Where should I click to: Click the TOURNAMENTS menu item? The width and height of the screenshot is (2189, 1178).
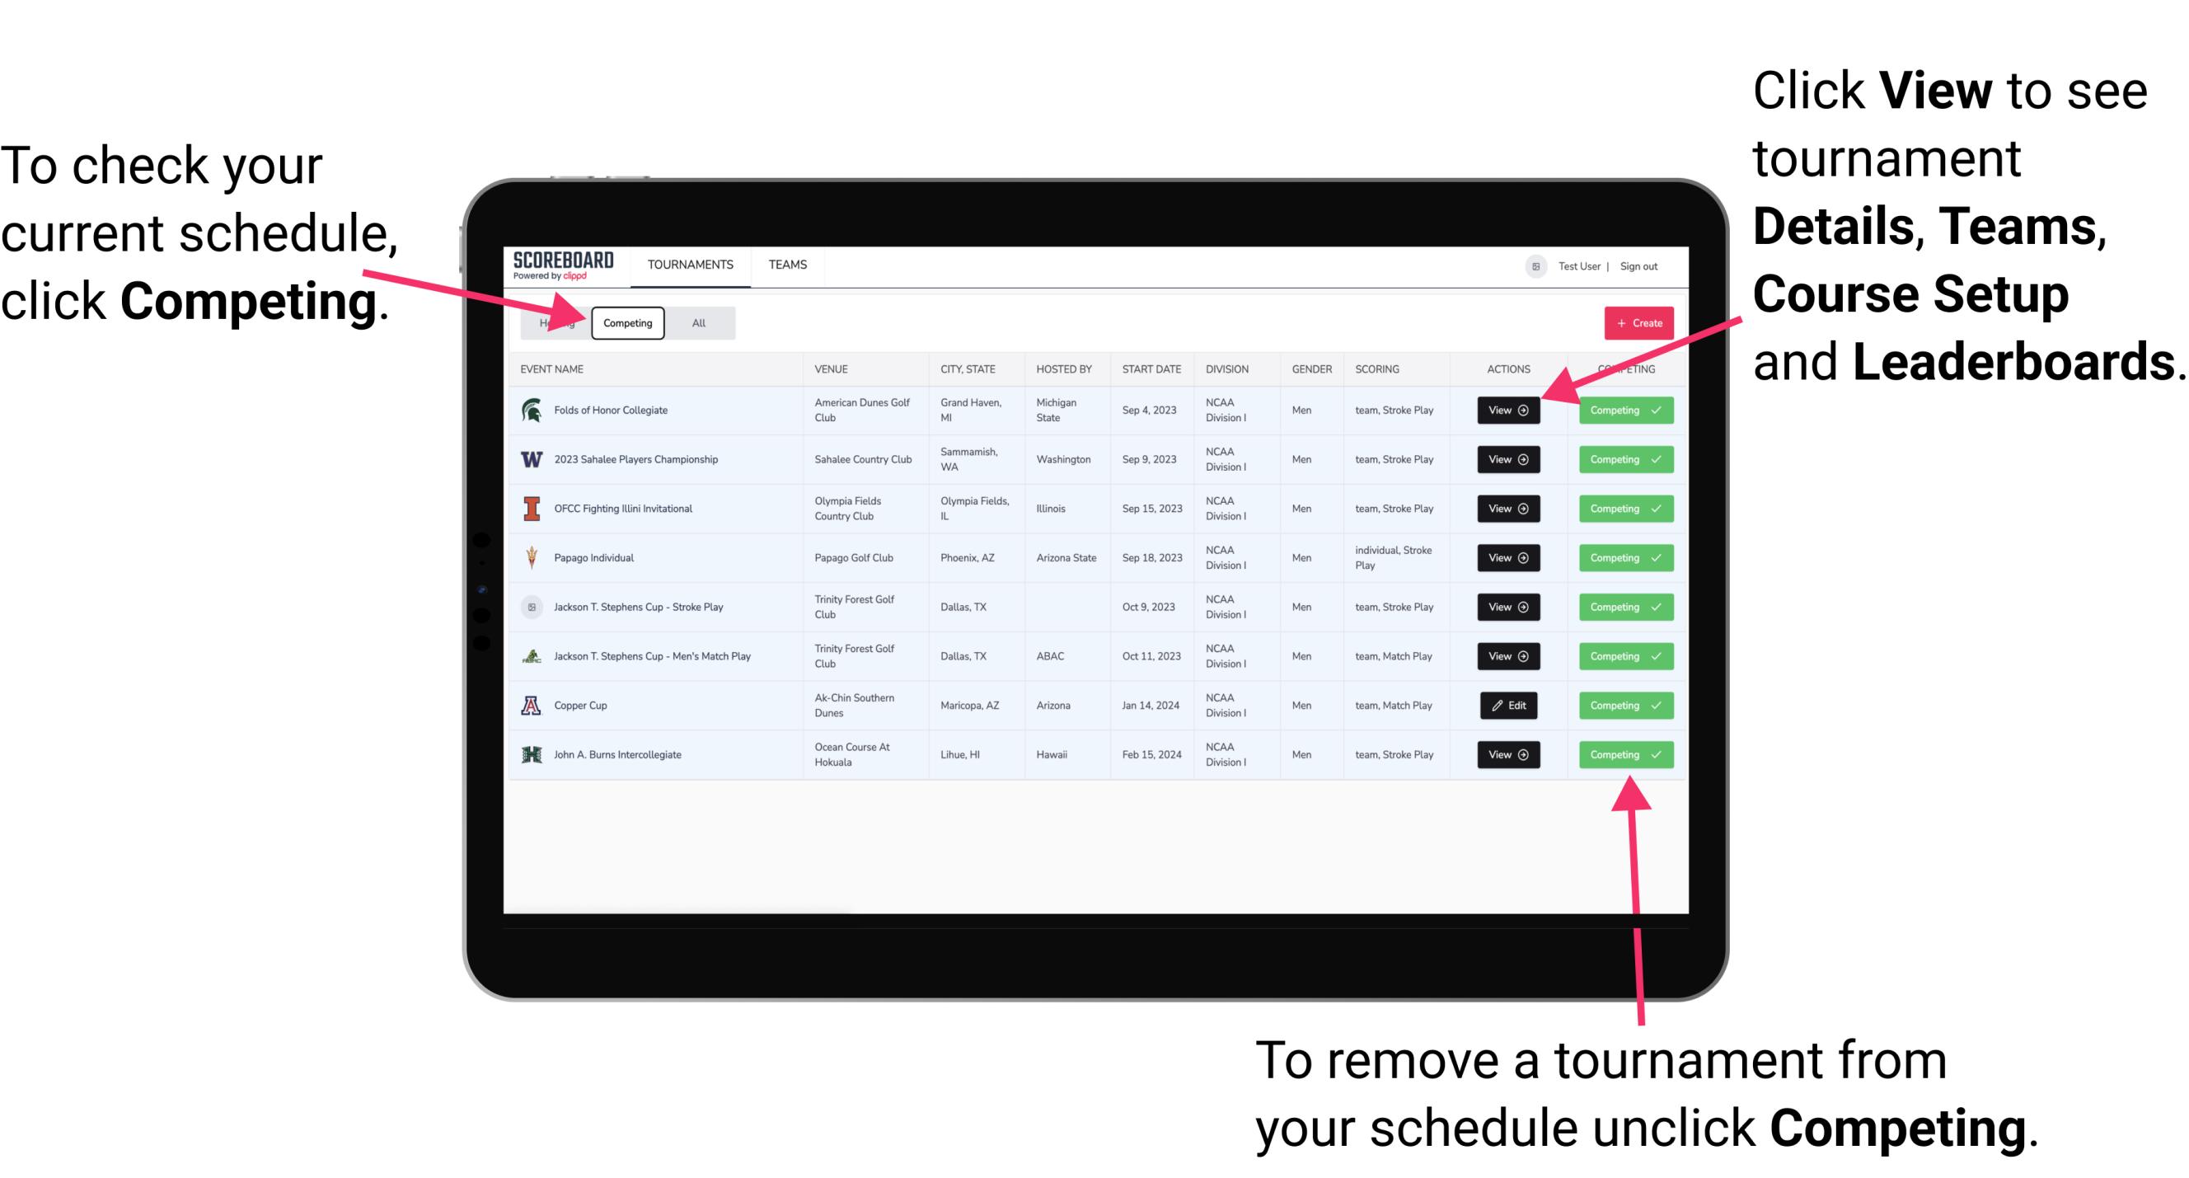pos(691,264)
